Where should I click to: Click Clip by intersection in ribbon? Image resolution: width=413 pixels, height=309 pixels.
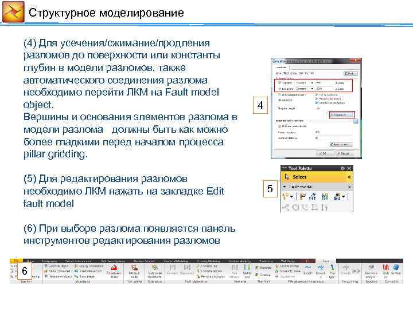pos(89,266)
